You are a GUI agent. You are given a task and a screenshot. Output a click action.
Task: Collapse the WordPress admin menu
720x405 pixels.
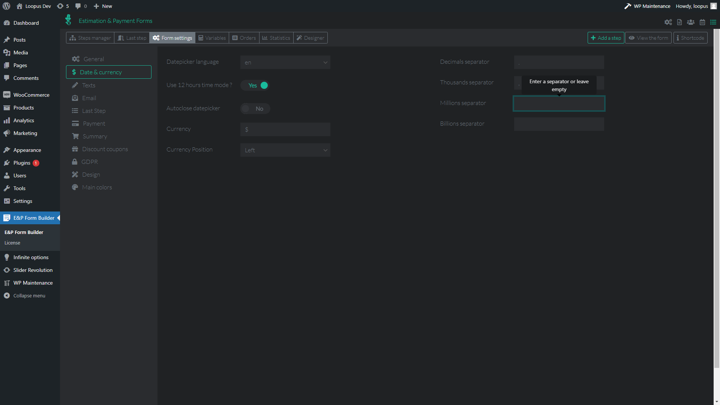tap(29, 295)
